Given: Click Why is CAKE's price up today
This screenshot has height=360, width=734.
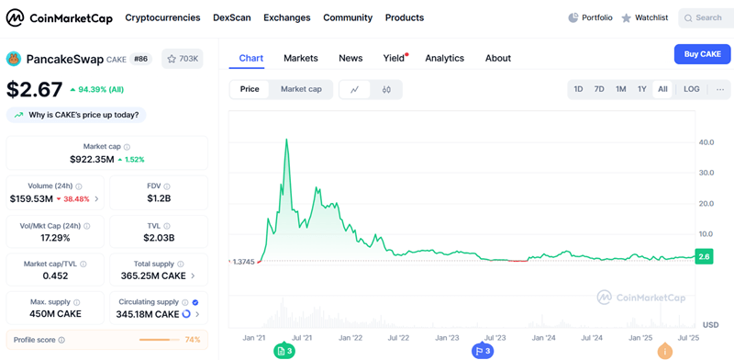Looking at the screenshot, I should click(76, 115).
